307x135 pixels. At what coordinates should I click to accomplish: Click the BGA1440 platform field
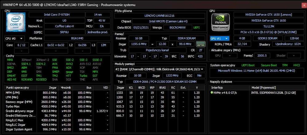coord(77,38)
